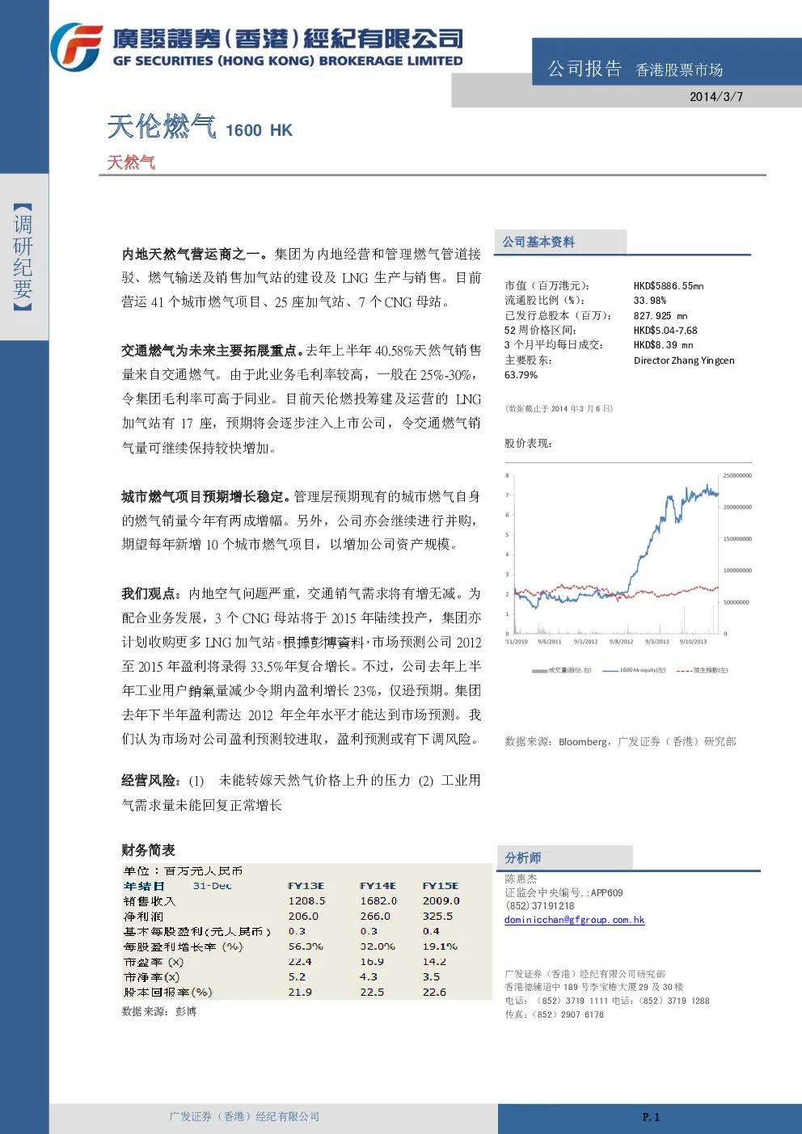Click the 股价表现 label
Screen dimensions: 802x1134
coord(529,443)
